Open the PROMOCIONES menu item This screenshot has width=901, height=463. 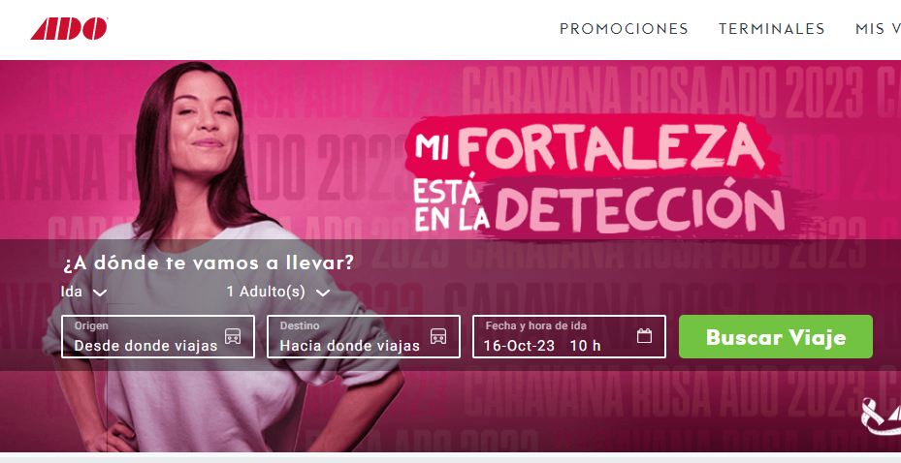pyautogui.click(x=624, y=29)
